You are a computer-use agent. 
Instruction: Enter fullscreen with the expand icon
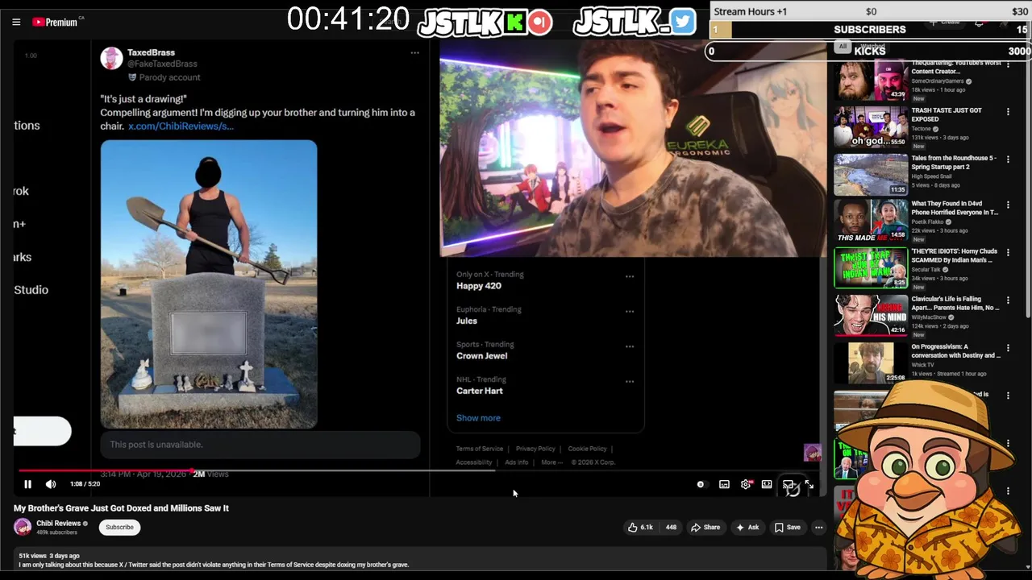pyautogui.click(x=809, y=484)
